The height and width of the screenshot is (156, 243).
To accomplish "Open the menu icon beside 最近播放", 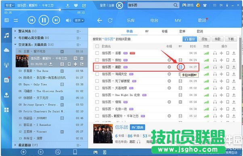I will coord(78,145).
